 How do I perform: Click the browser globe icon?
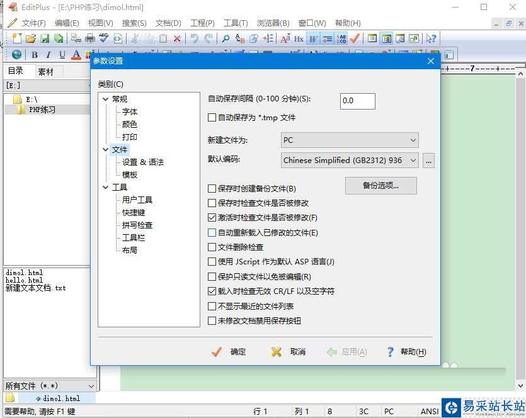16,54
